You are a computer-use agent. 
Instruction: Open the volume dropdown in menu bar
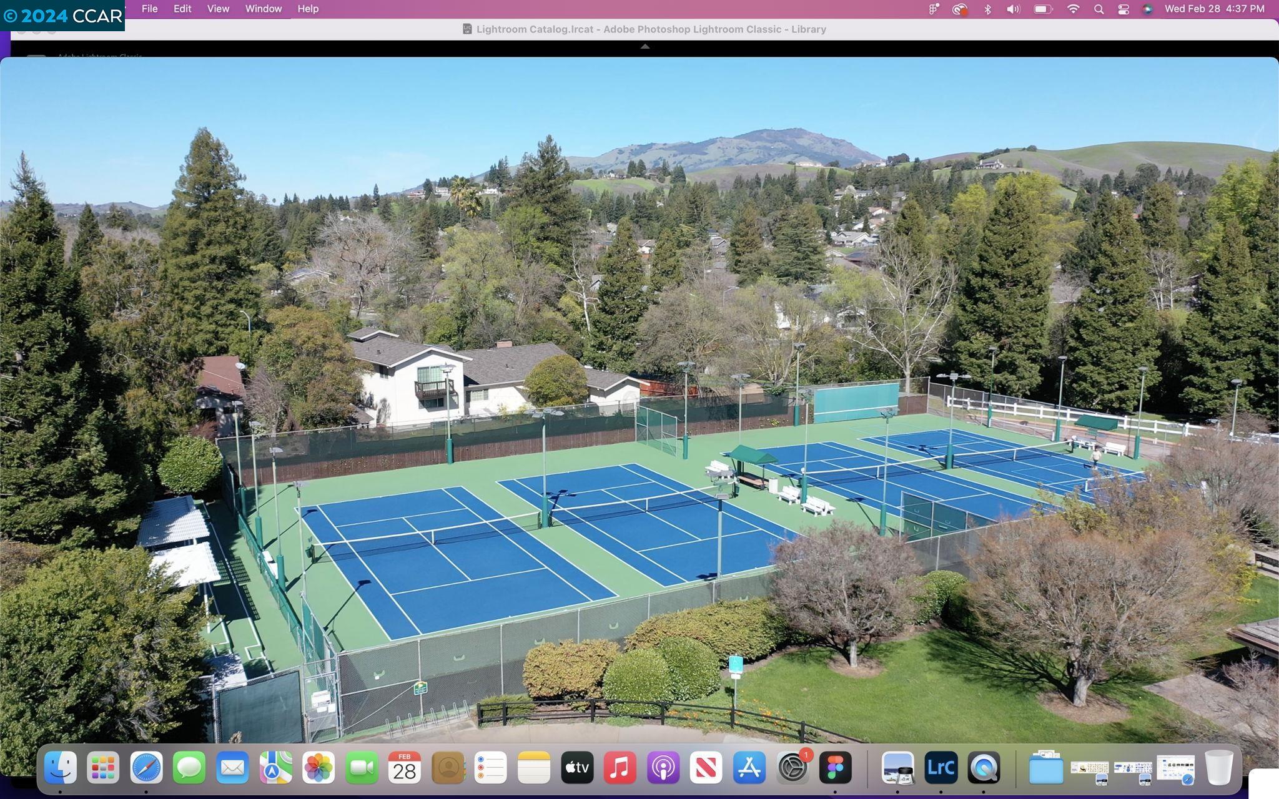[1013, 9]
